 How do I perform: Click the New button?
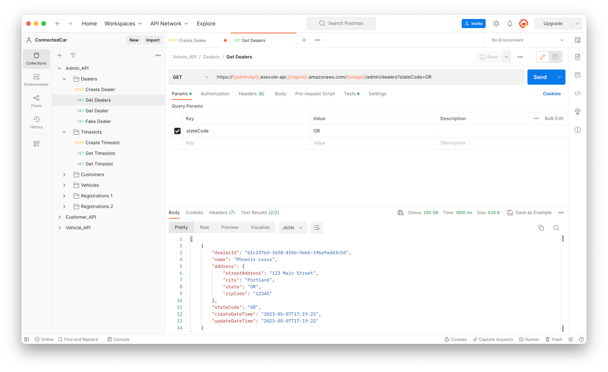point(134,40)
